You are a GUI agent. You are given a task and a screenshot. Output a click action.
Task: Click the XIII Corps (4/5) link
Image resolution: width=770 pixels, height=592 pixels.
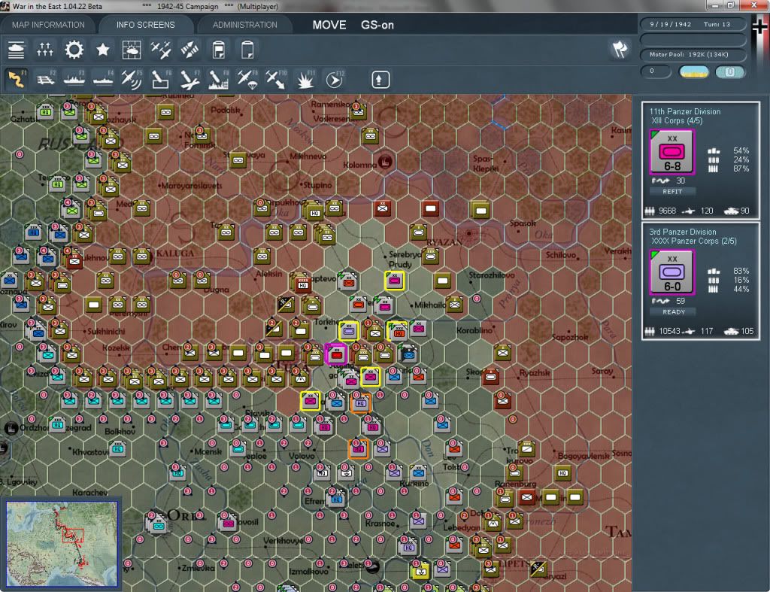(677, 121)
